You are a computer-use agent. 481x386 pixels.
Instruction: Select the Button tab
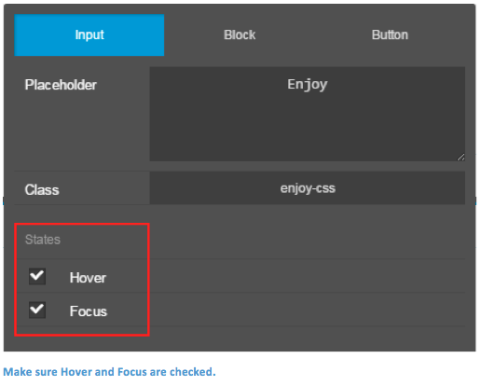click(390, 35)
